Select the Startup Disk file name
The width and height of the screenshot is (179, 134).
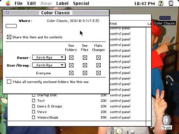47,95
